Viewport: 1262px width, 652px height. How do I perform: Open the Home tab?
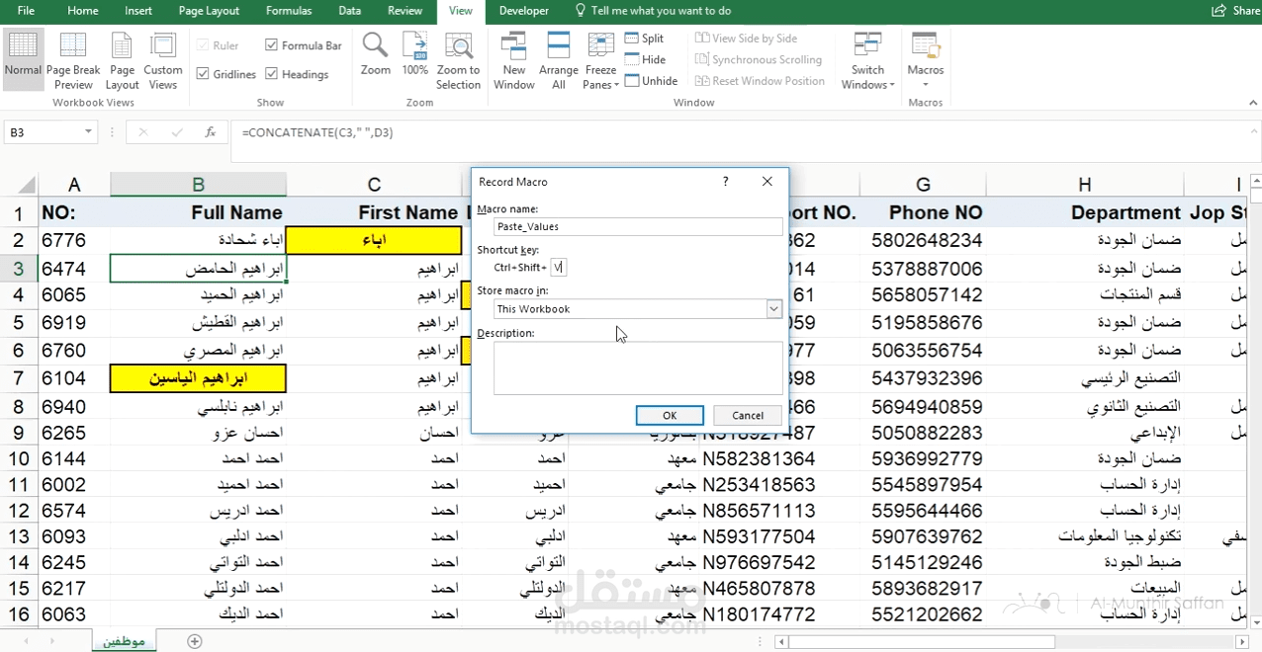point(82,11)
